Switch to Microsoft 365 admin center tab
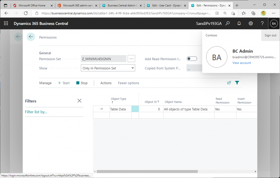This screenshot has height=178, width=280. (78, 5)
